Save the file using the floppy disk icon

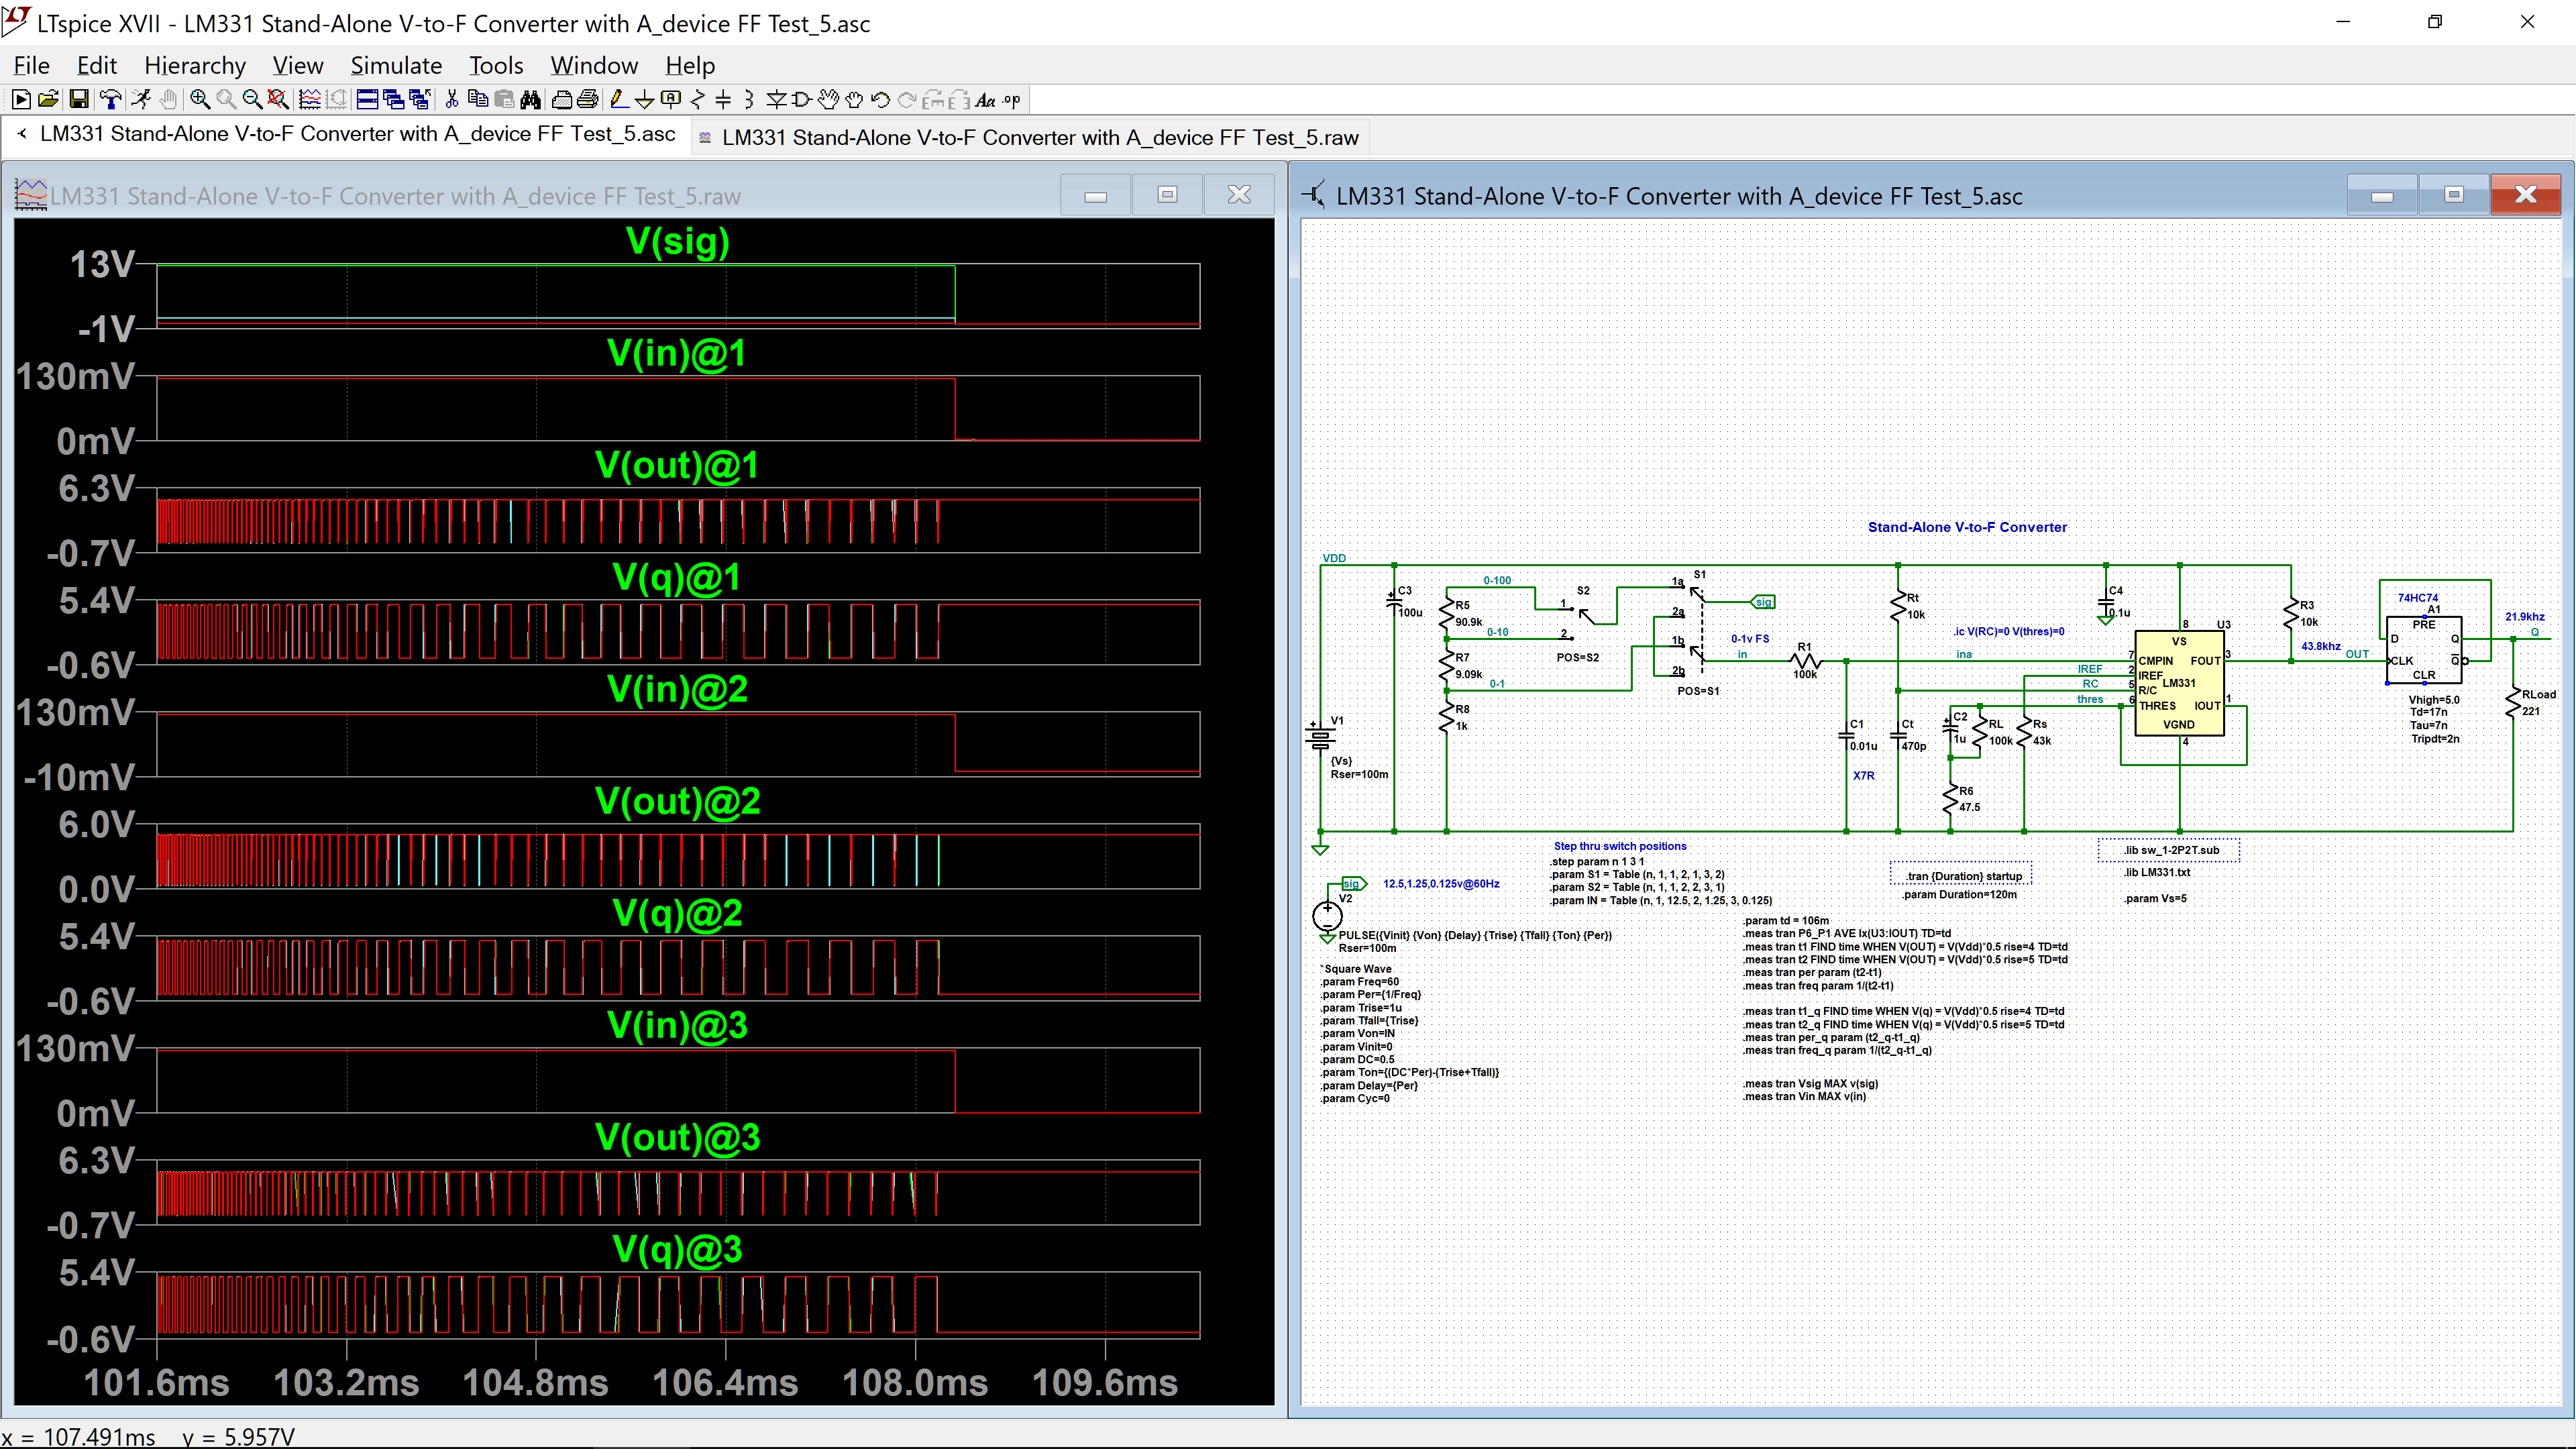[78, 99]
